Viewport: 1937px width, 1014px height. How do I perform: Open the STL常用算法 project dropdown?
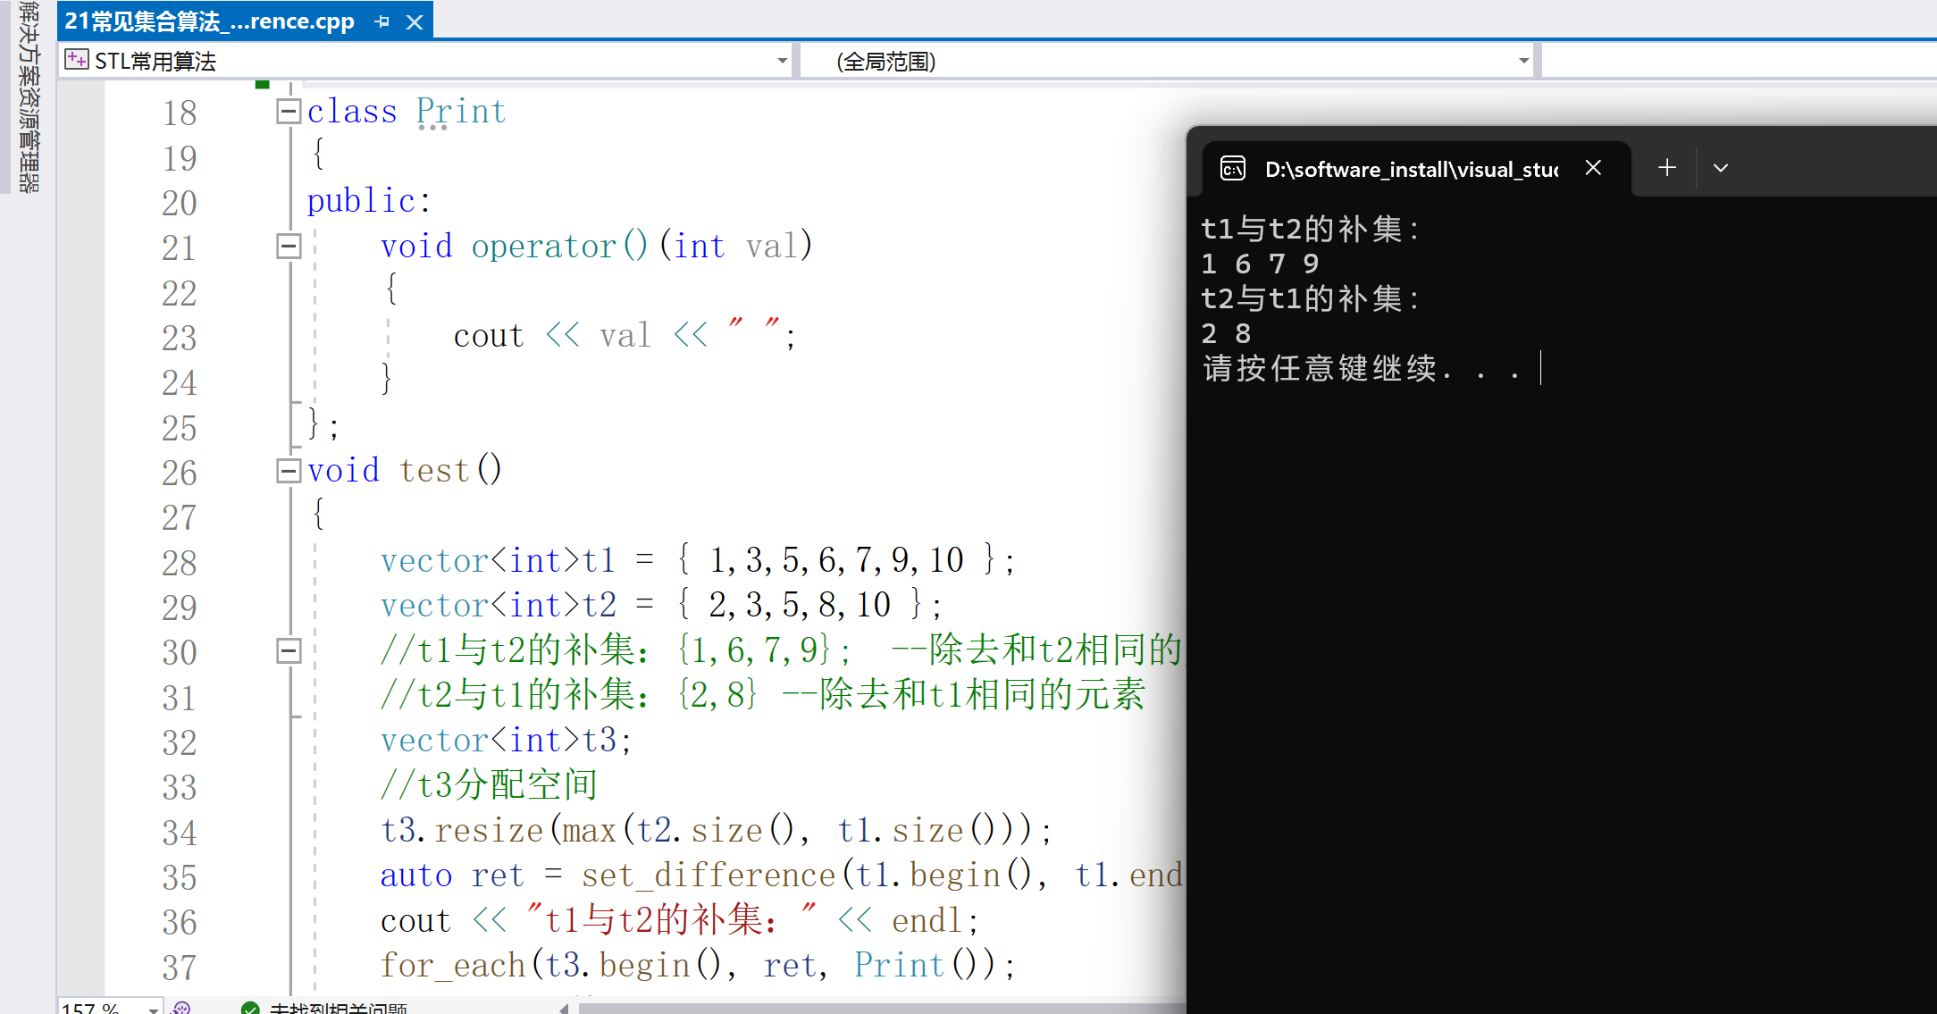click(782, 61)
